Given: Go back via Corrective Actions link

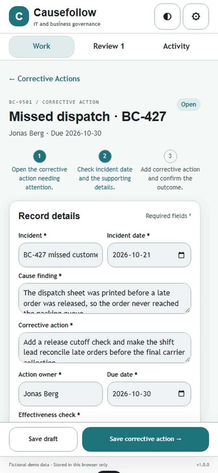Looking at the screenshot, I should click(x=44, y=79).
